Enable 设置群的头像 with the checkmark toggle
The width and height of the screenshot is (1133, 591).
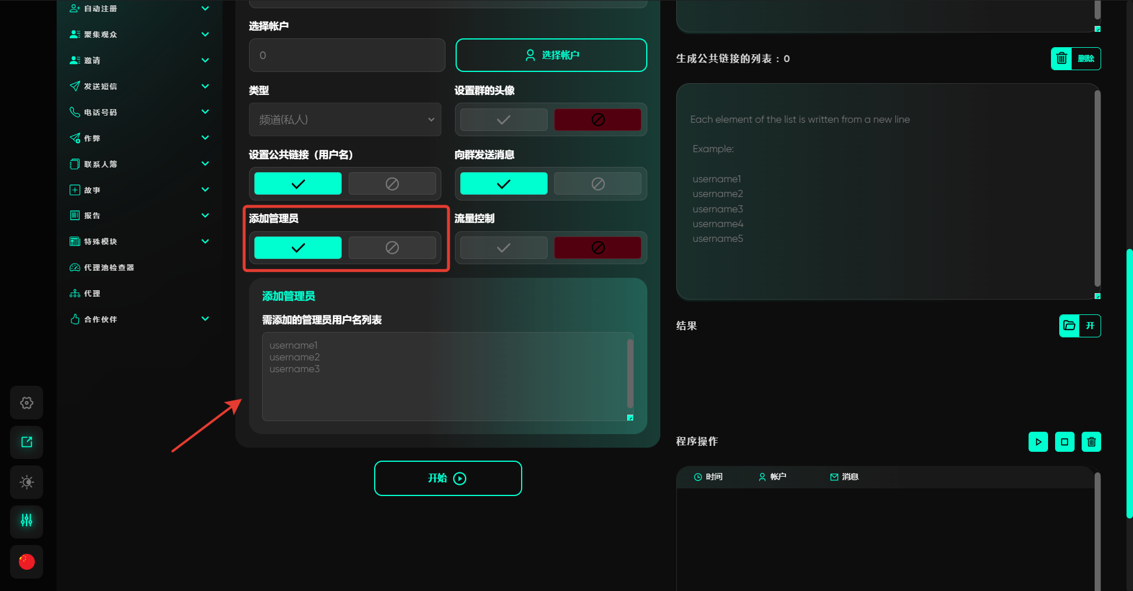[x=503, y=120]
